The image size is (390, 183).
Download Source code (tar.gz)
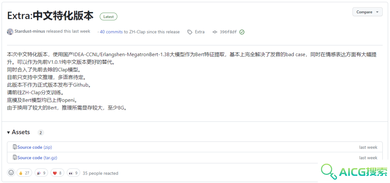(x=37, y=158)
